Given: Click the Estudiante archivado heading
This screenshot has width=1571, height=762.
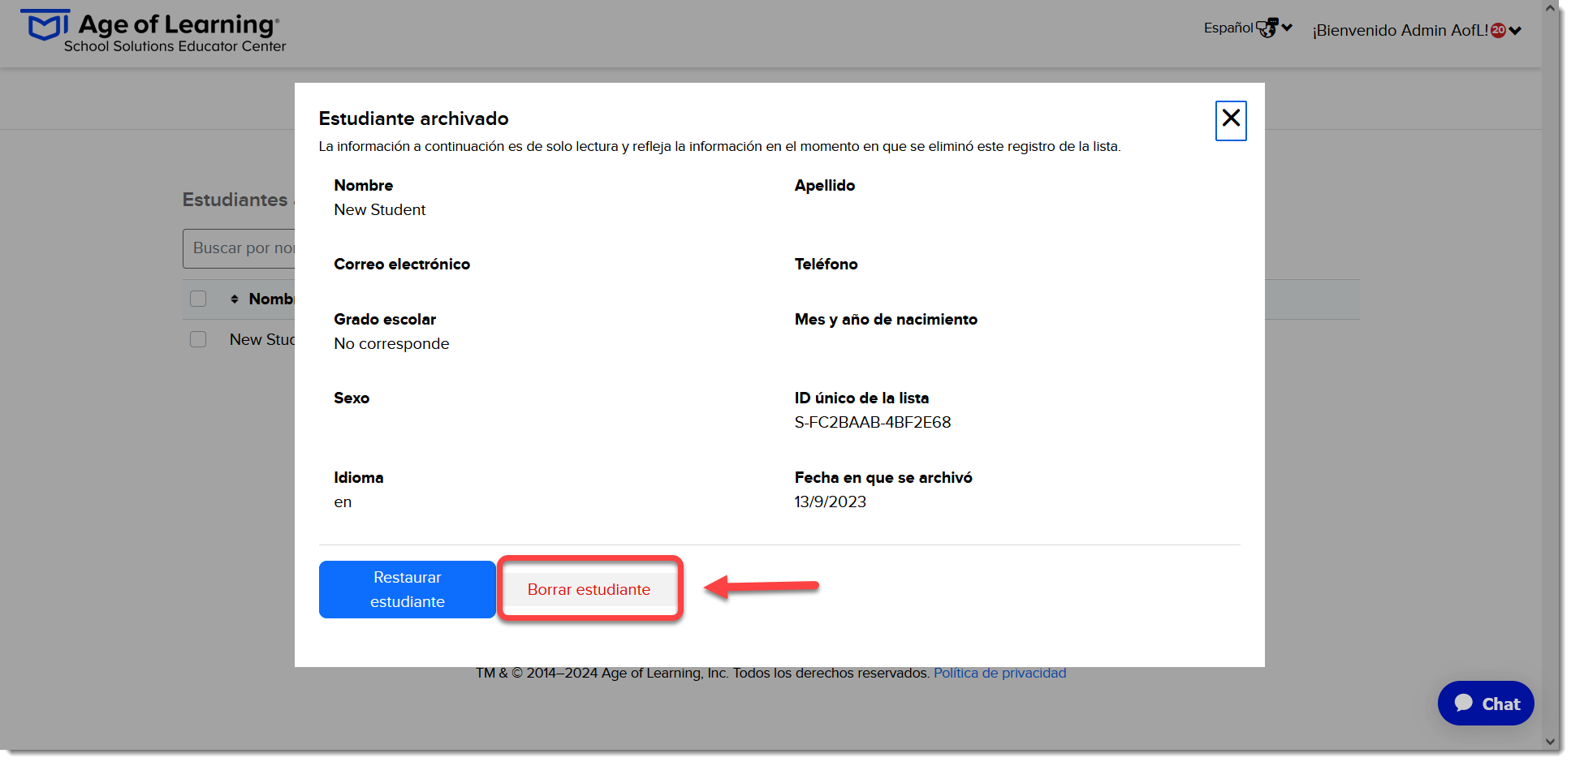Looking at the screenshot, I should 413,118.
